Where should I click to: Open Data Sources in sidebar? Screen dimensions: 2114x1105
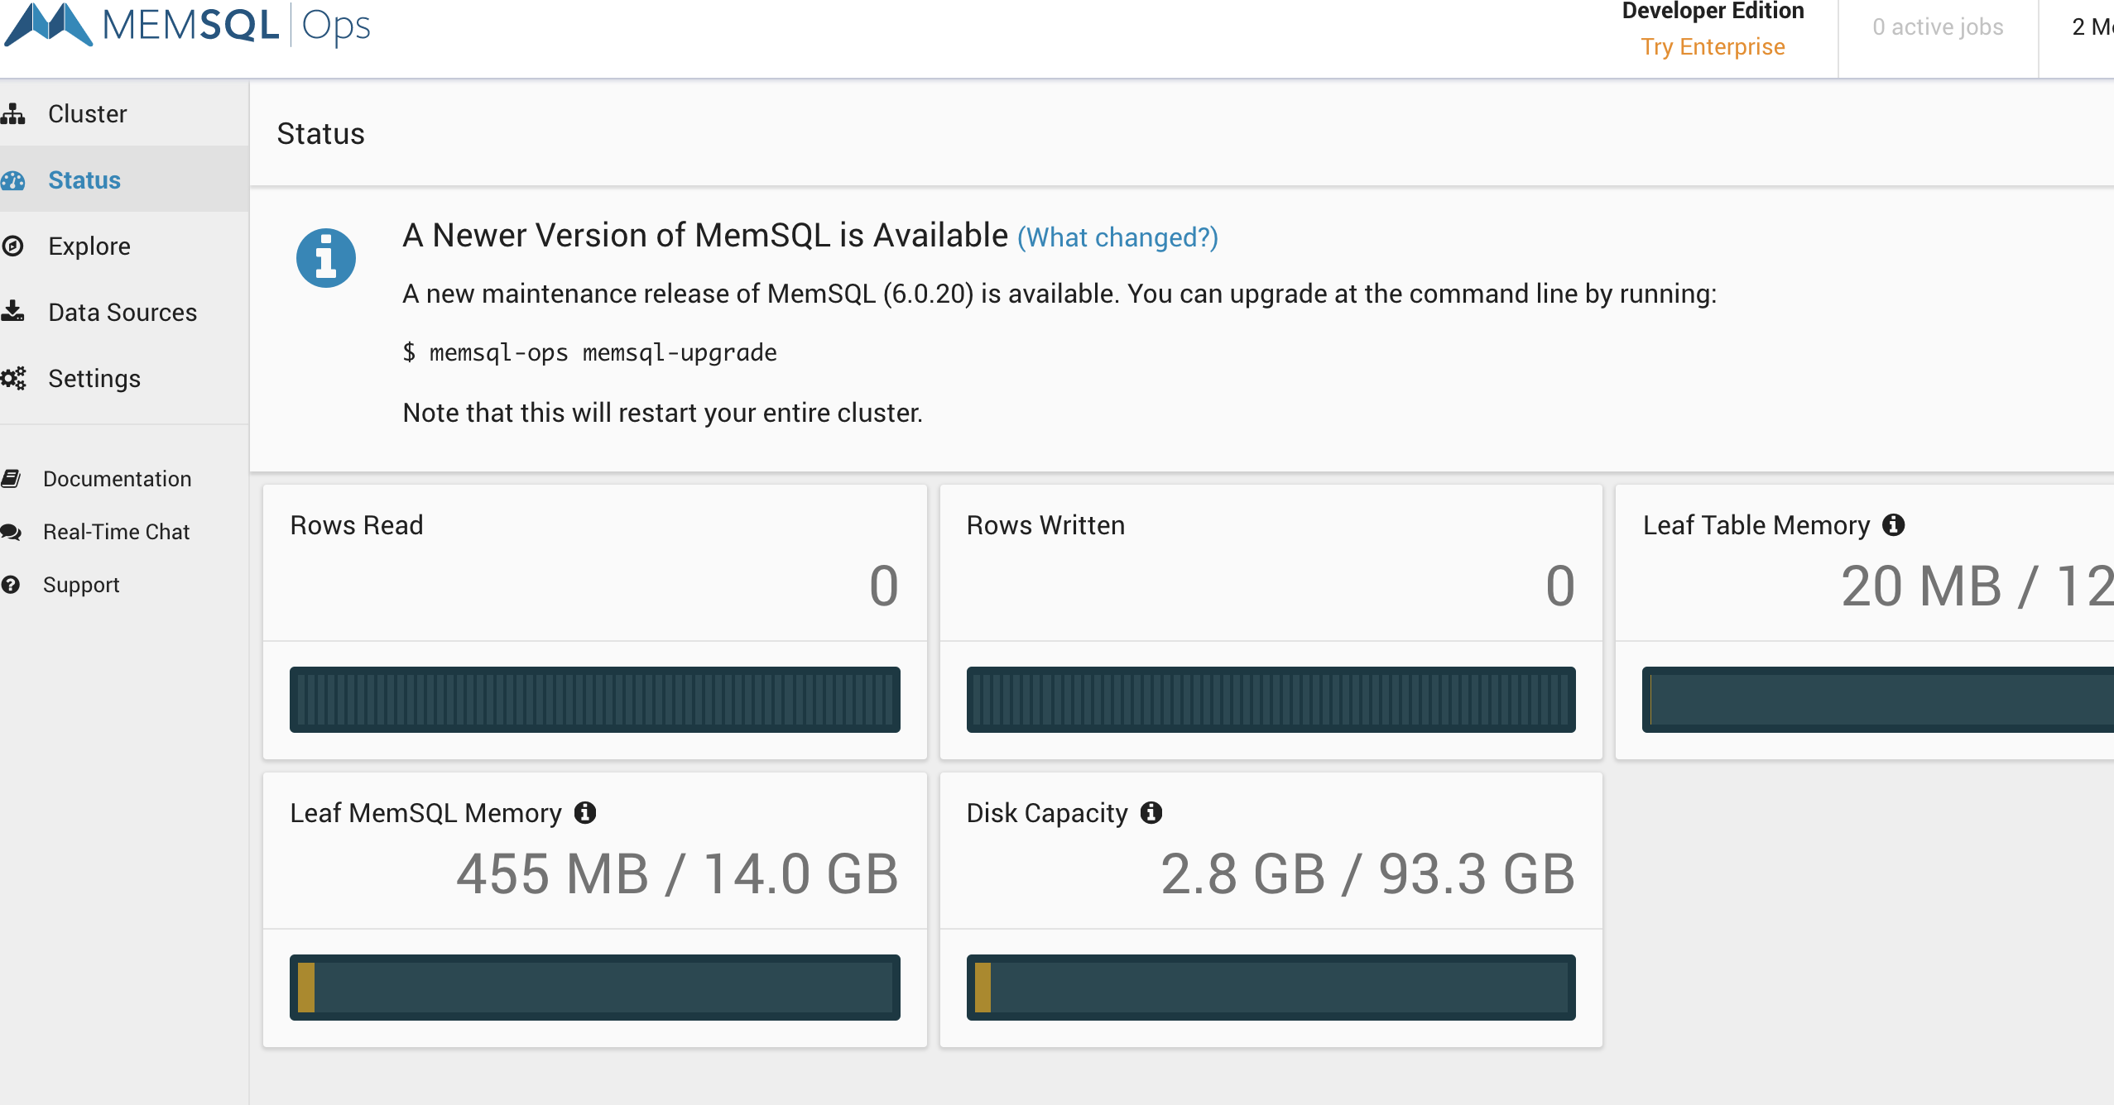click(x=124, y=312)
